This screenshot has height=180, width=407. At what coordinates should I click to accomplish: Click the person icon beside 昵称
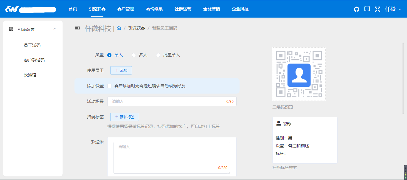pos(279,123)
